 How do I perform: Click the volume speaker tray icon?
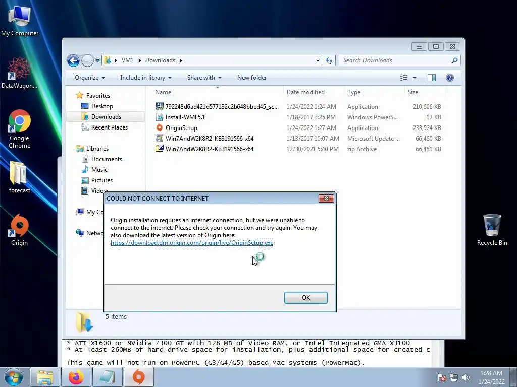tap(466, 377)
